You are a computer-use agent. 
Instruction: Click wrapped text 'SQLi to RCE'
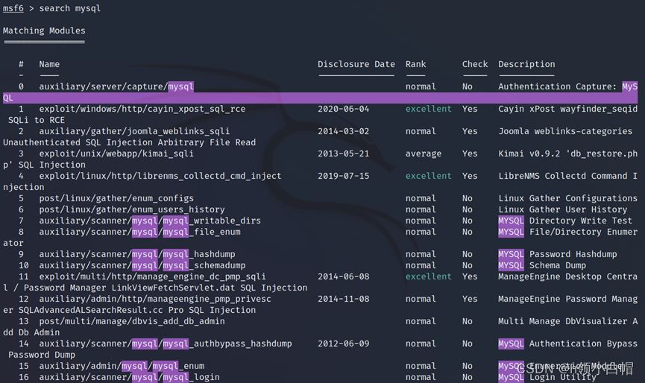(37, 120)
